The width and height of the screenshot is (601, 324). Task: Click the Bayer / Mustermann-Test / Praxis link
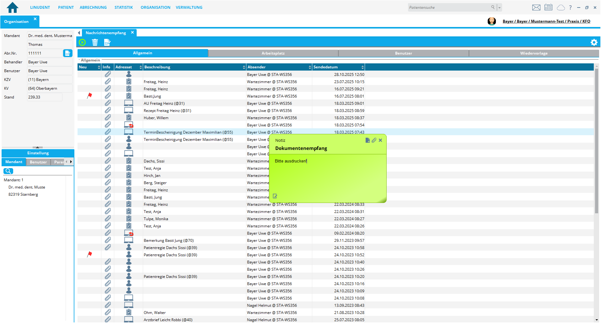click(546, 21)
